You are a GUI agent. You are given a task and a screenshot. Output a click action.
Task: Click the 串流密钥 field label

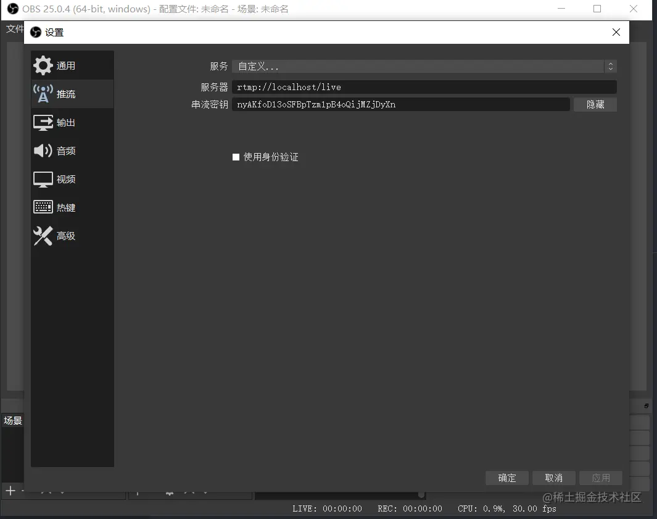pos(210,104)
